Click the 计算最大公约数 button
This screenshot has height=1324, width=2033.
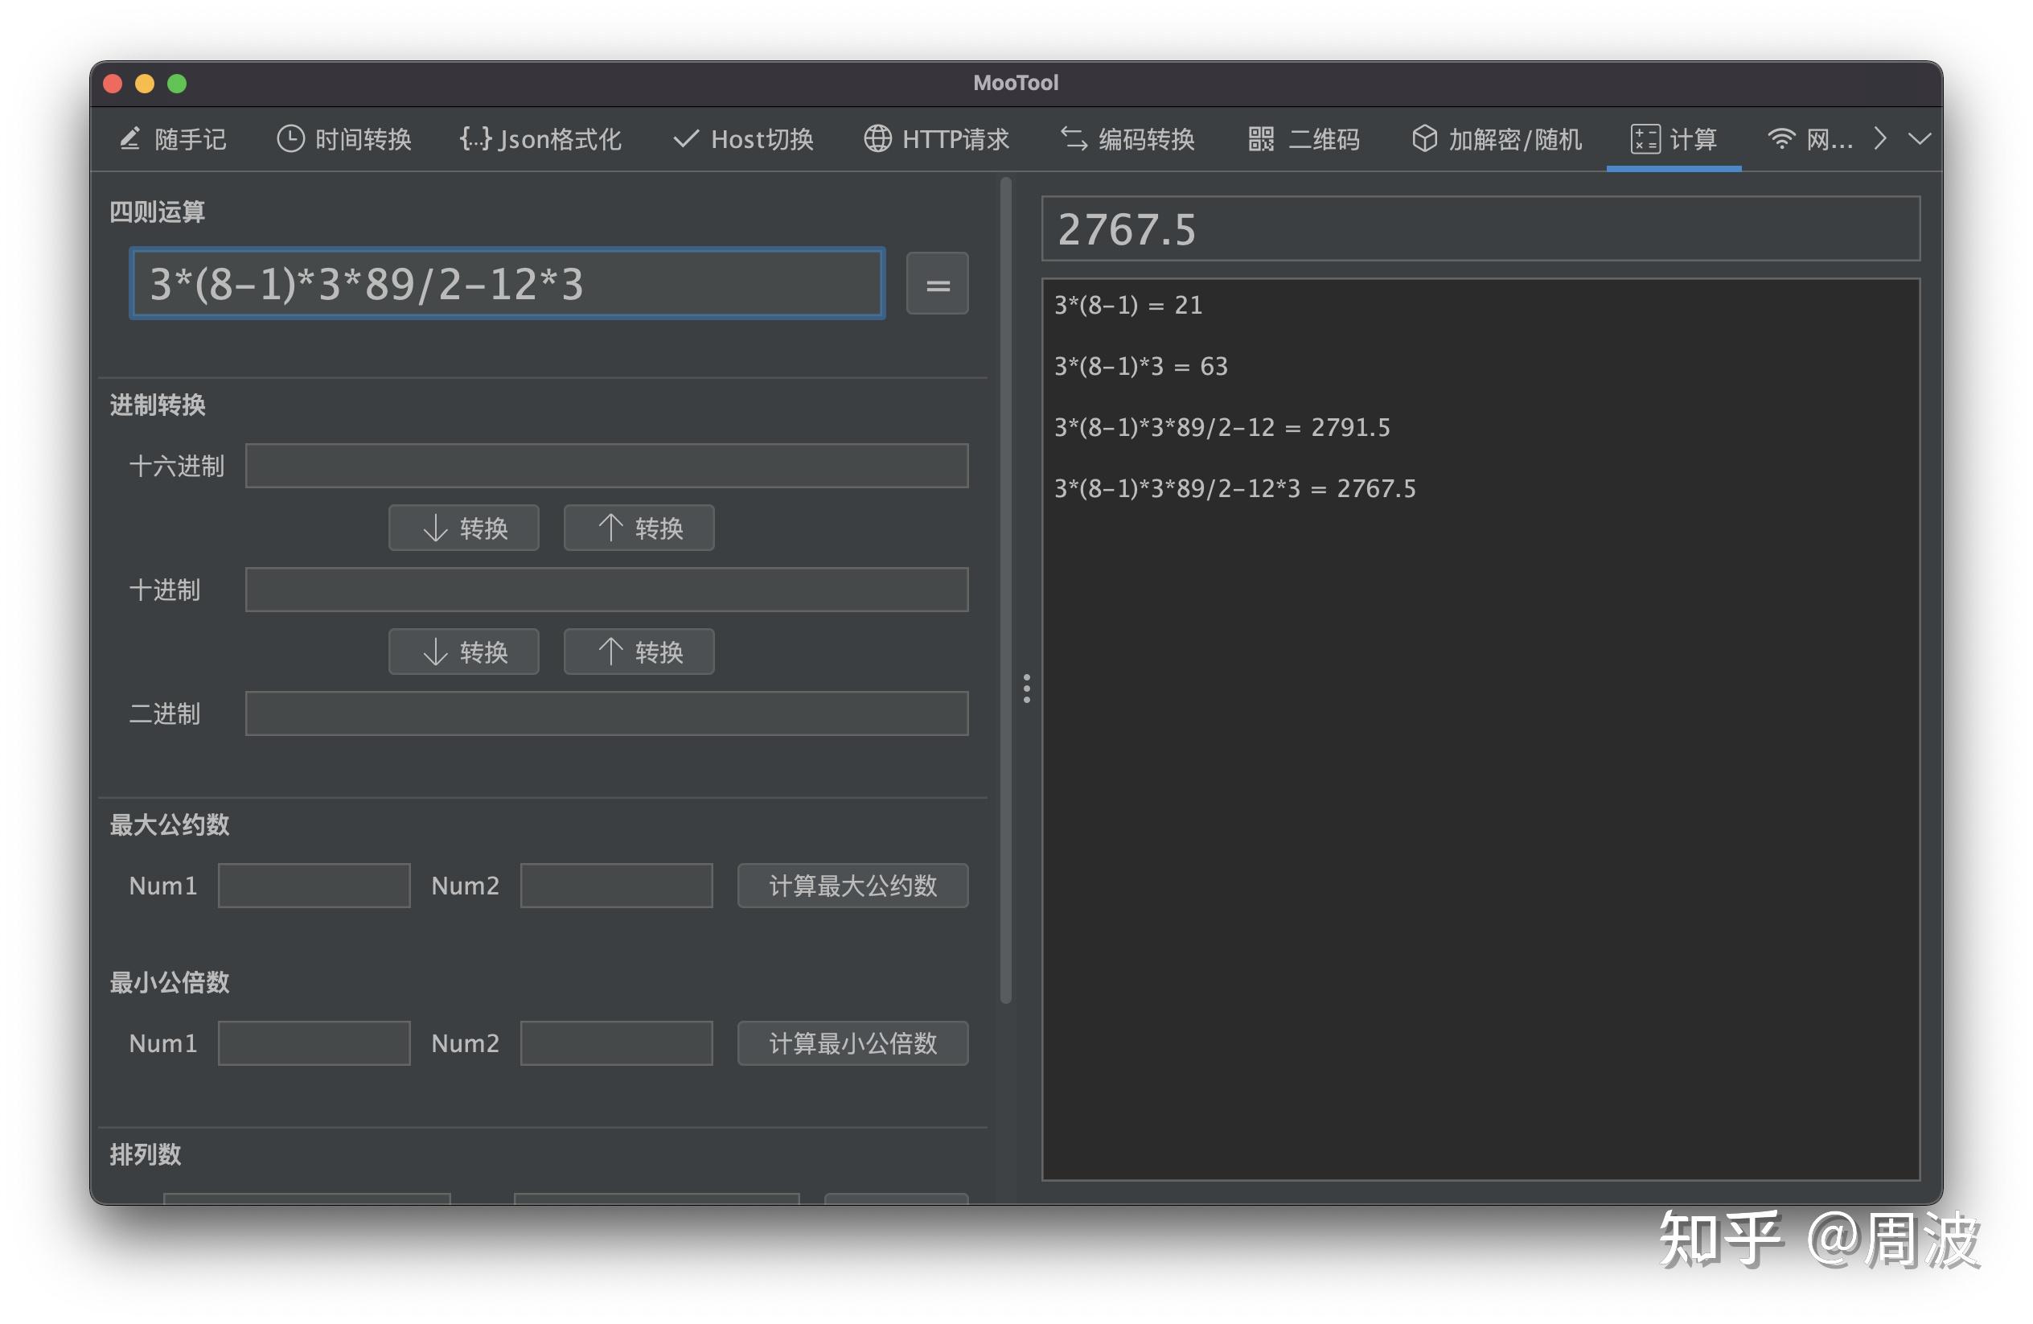(x=852, y=886)
